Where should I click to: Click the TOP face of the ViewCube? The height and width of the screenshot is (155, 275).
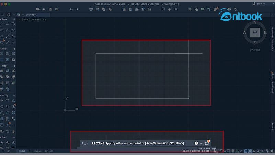(255, 32)
